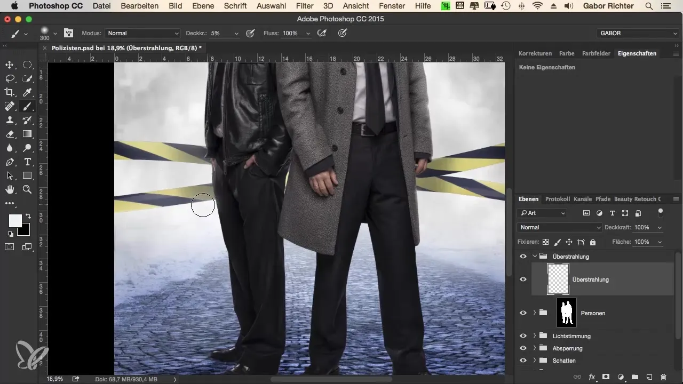Select the Hand tool
Screen dimensions: 683x384
coord(10,189)
